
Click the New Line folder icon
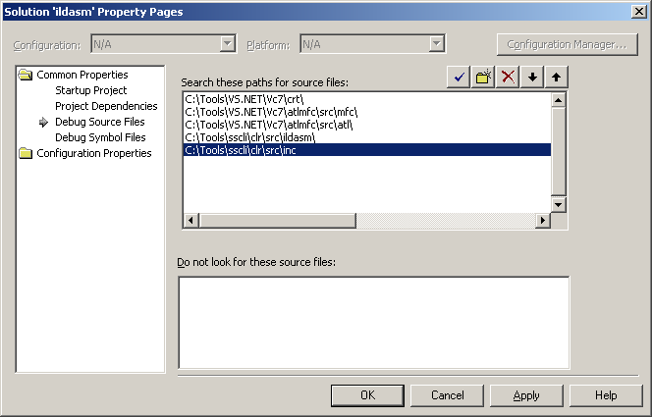tap(483, 78)
